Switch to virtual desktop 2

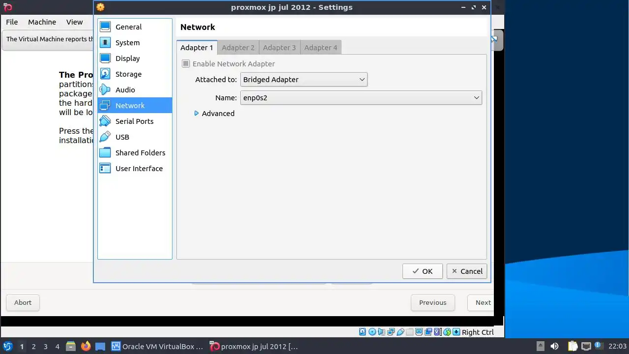pos(33,347)
